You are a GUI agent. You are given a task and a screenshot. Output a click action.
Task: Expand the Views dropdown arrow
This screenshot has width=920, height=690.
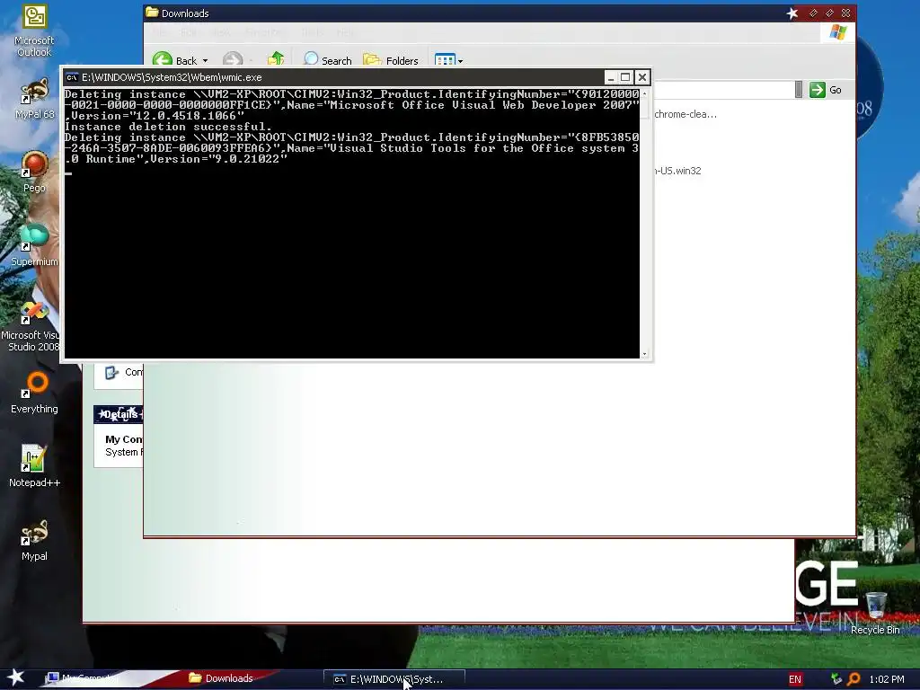(x=461, y=61)
